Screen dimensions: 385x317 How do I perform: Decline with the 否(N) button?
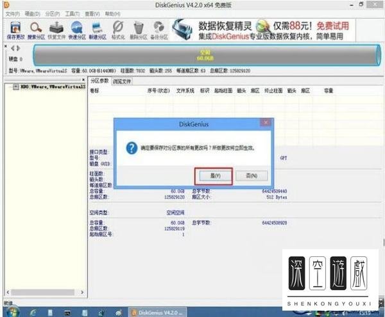tap(252, 175)
